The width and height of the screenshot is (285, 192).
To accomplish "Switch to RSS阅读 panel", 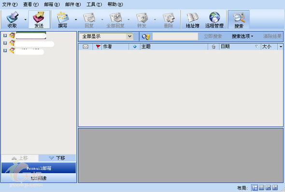I will [39, 178].
